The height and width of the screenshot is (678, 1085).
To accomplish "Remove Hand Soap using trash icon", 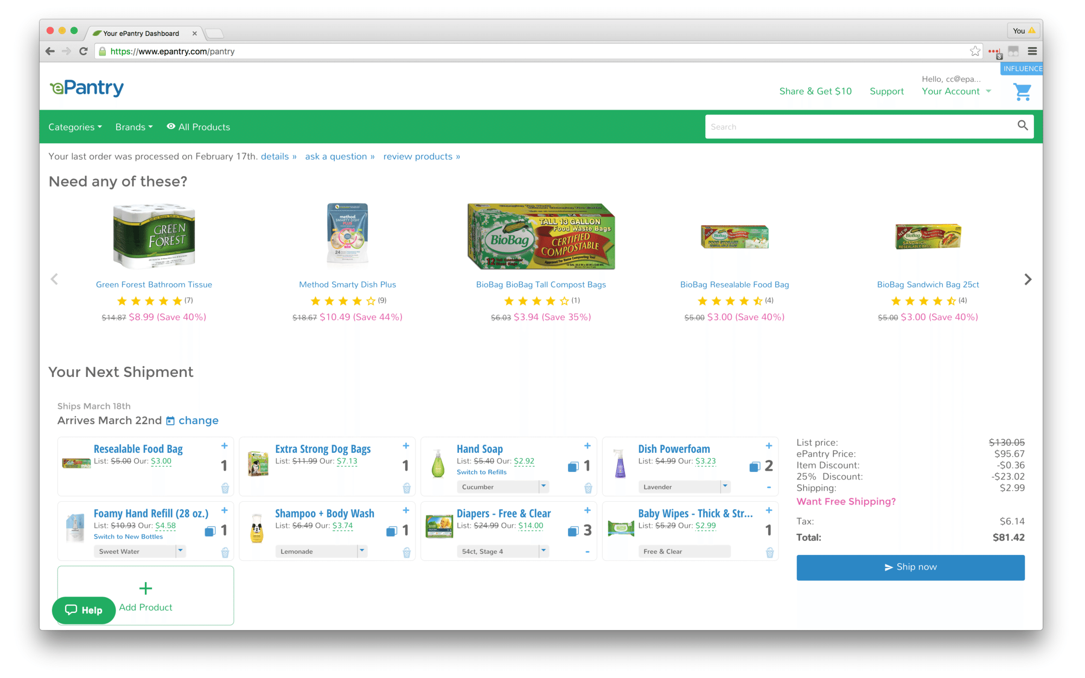I will 588,488.
